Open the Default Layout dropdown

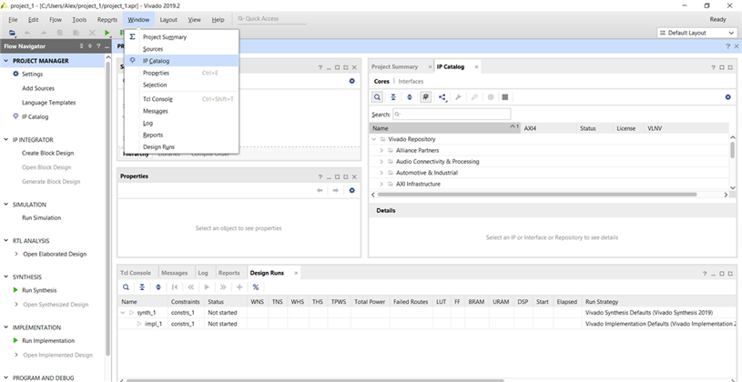tap(696, 33)
